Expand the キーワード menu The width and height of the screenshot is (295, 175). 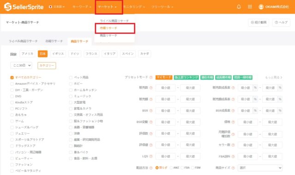pos(82,7)
